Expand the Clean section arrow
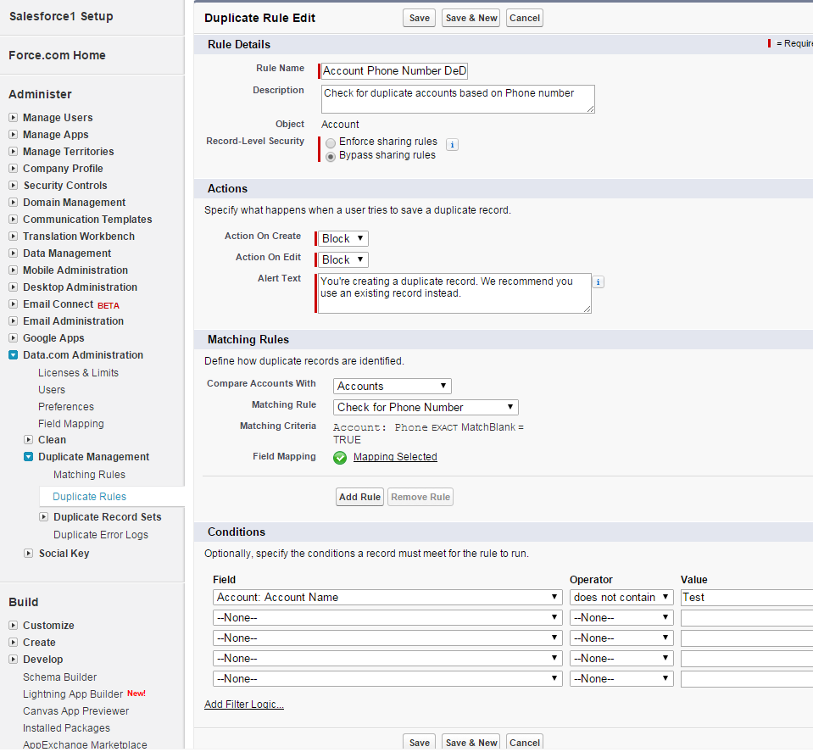Screen dimensions: 813x752 click(29, 440)
